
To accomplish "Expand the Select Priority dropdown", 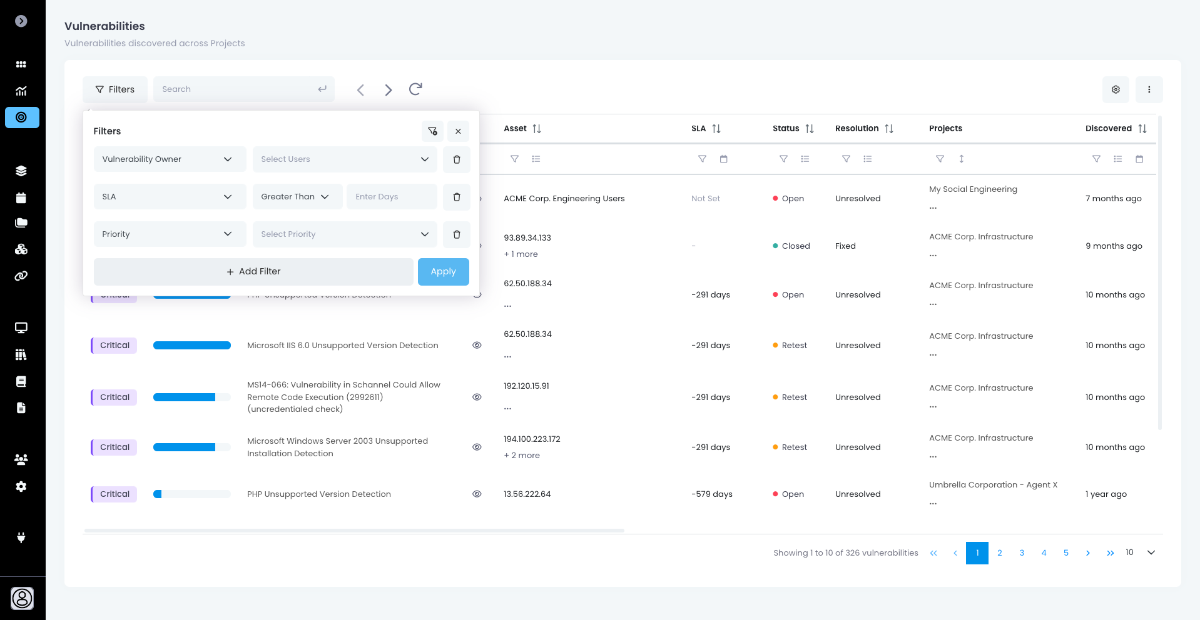I will click(345, 234).
